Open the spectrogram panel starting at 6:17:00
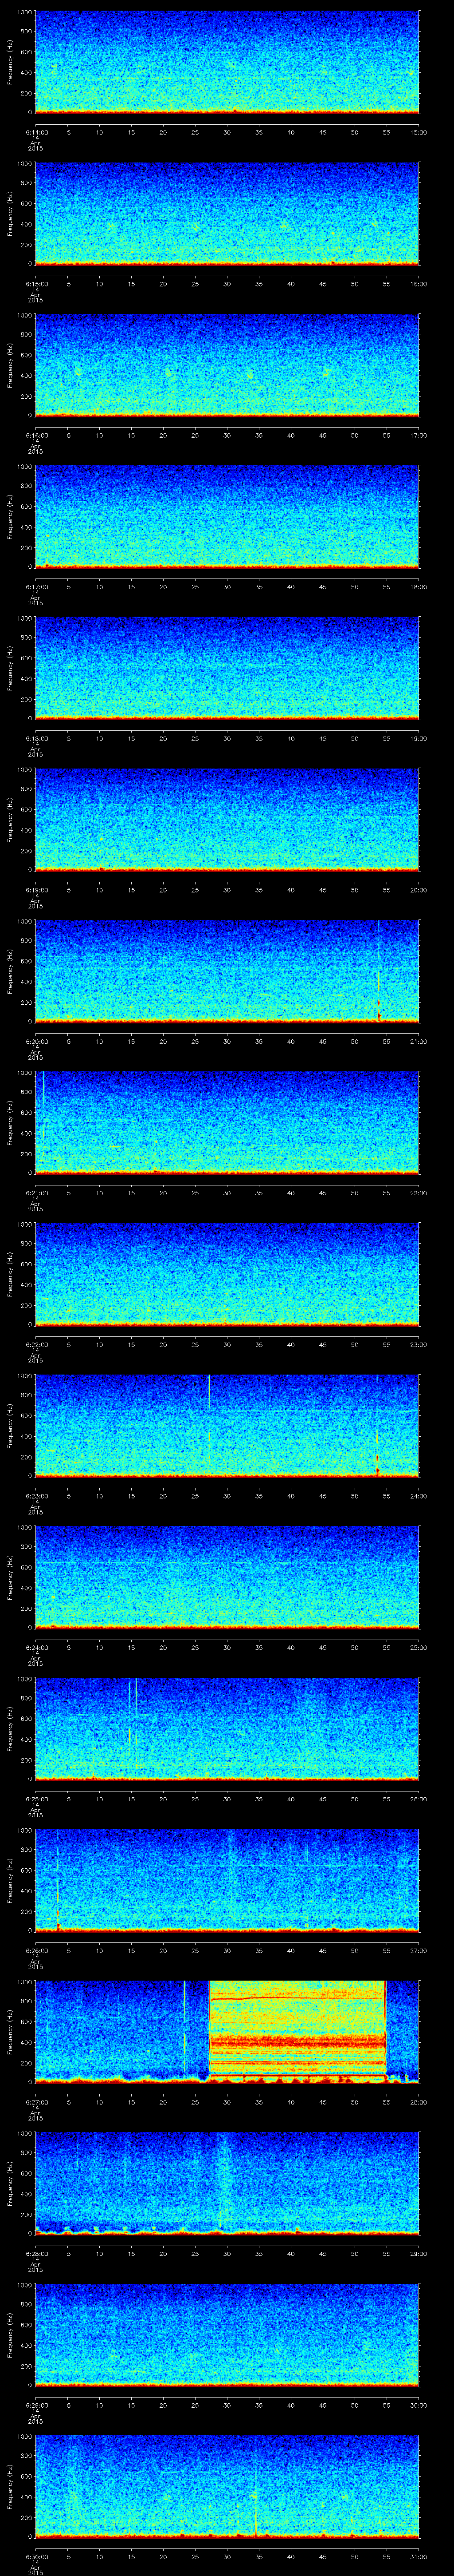The width and height of the screenshot is (454, 2576). click(x=227, y=516)
